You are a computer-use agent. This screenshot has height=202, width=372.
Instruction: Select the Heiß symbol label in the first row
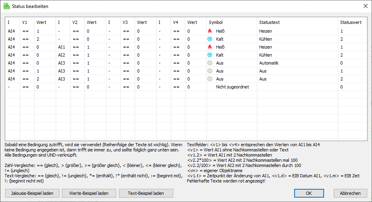[220, 31]
